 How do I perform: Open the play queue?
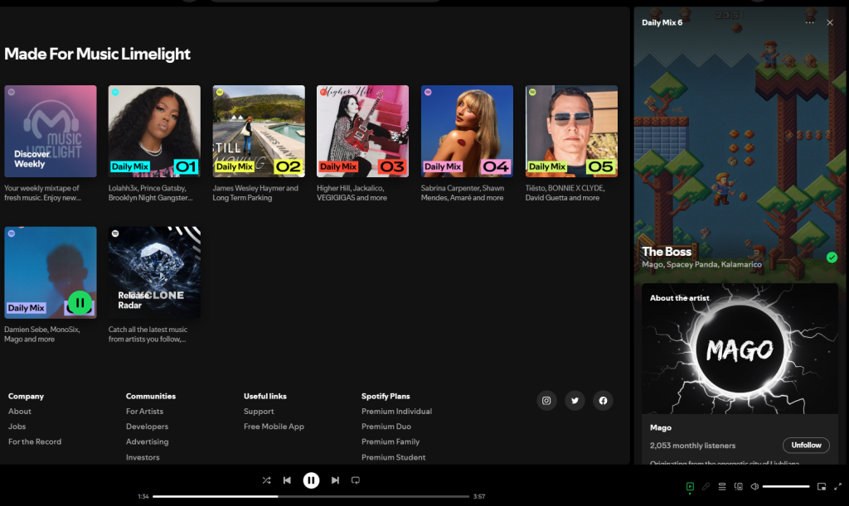722,487
